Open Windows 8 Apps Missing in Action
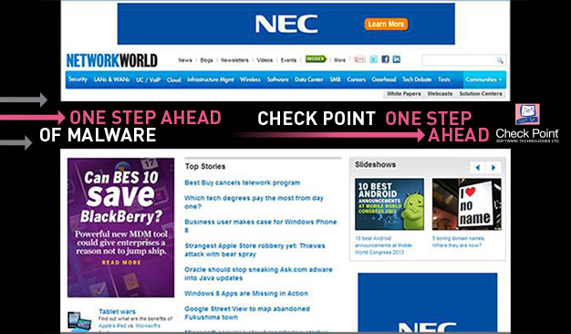The height and width of the screenshot is (334, 571). (246, 294)
